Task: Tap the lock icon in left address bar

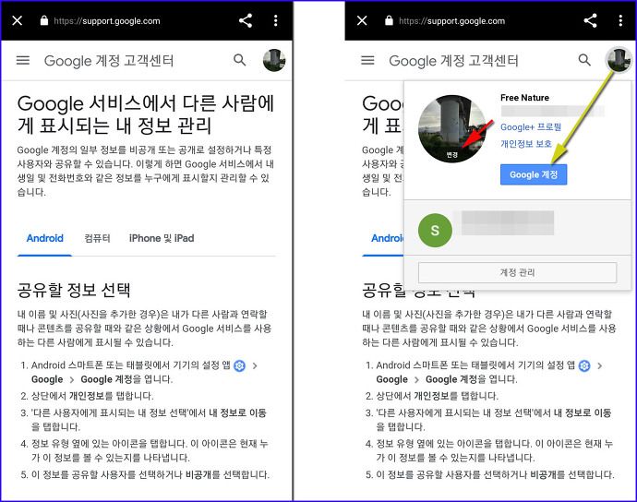Action: pyautogui.click(x=44, y=20)
